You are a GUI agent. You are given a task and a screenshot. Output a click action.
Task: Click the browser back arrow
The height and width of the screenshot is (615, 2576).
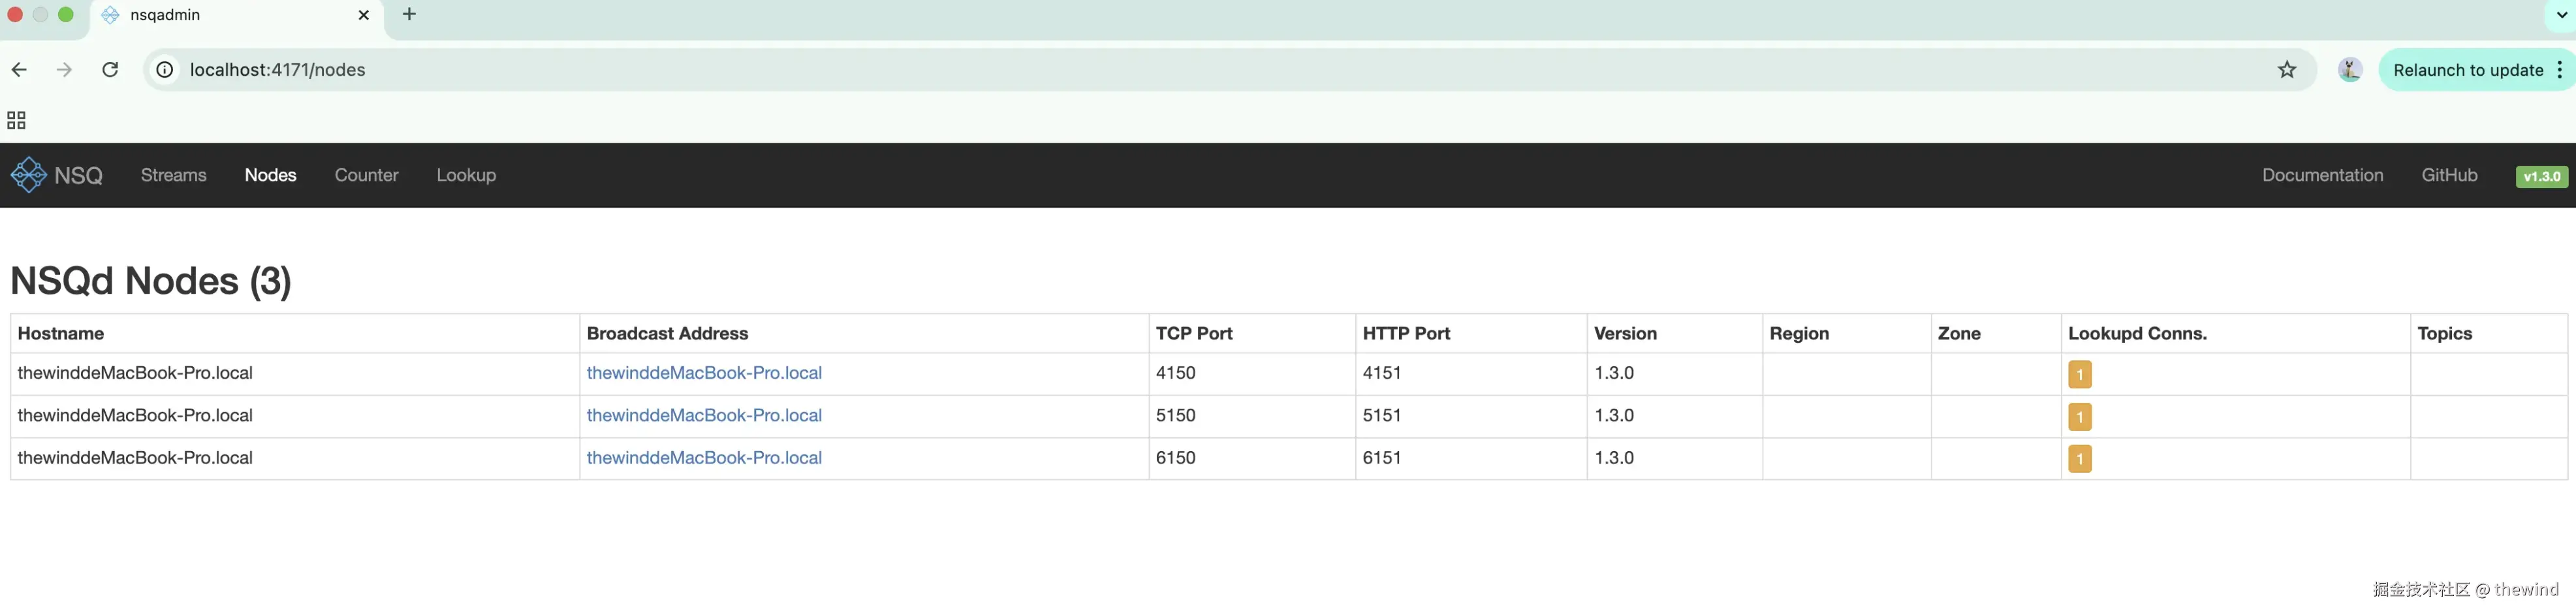(x=19, y=70)
